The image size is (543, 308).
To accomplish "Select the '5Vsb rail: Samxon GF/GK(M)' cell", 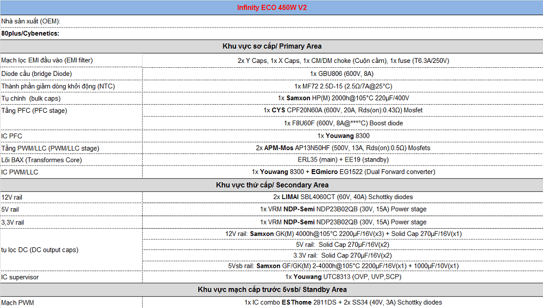I will [x=343, y=266].
